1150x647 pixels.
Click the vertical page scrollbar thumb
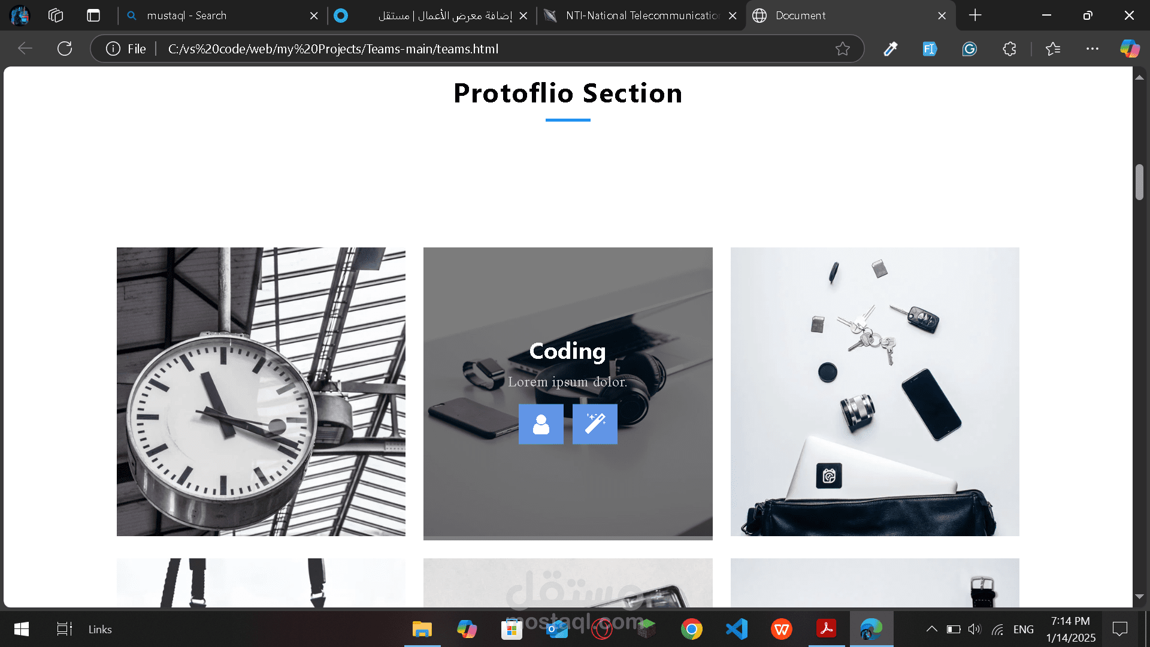(x=1139, y=182)
